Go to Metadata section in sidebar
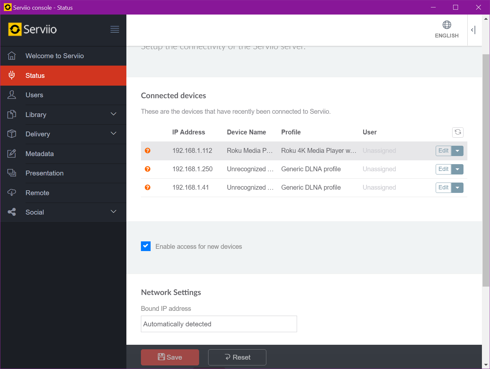This screenshot has width=490, height=369. [39, 154]
